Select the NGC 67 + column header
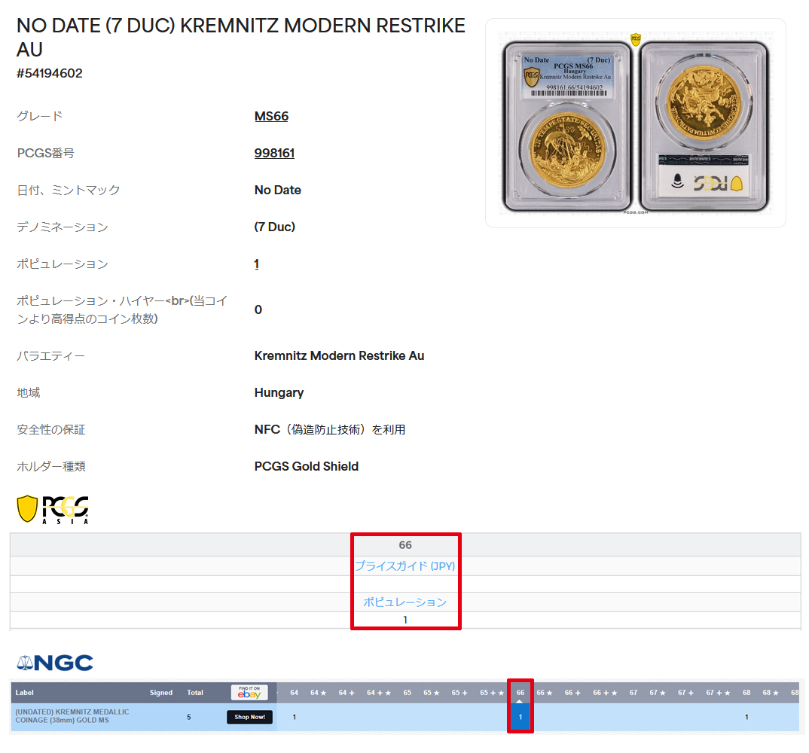The height and width of the screenshot is (753, 809). click(x=685, y=693)
